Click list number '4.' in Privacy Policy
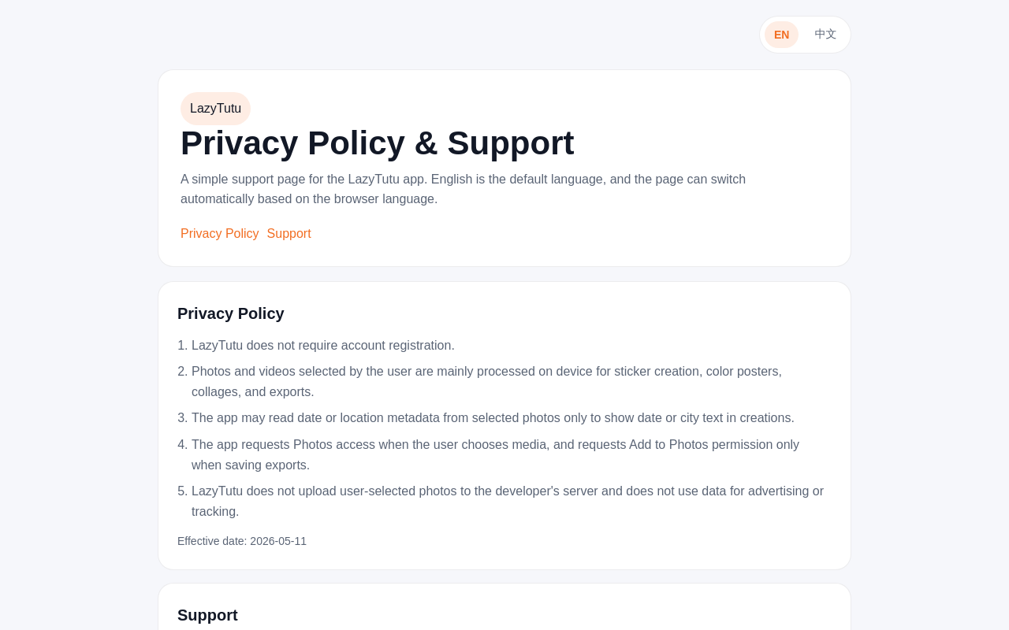 (x=182, y=445)
